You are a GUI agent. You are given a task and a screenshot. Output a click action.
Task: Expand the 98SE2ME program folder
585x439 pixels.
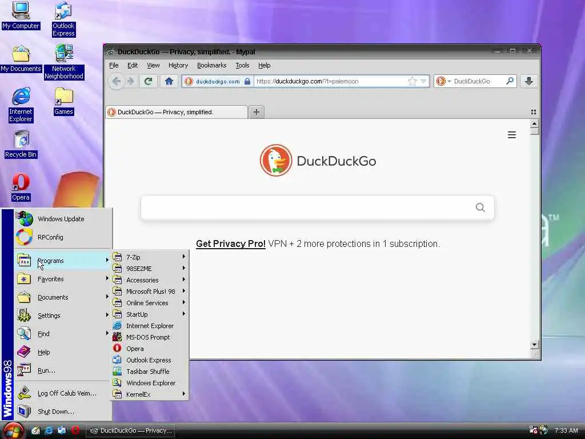(150, 269)
